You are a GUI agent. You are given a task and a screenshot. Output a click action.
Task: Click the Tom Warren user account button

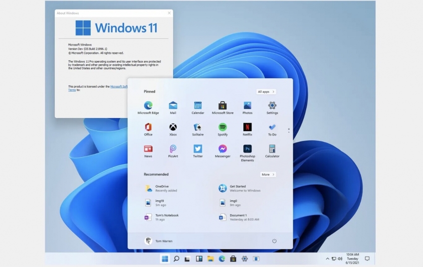click(159, 241)
